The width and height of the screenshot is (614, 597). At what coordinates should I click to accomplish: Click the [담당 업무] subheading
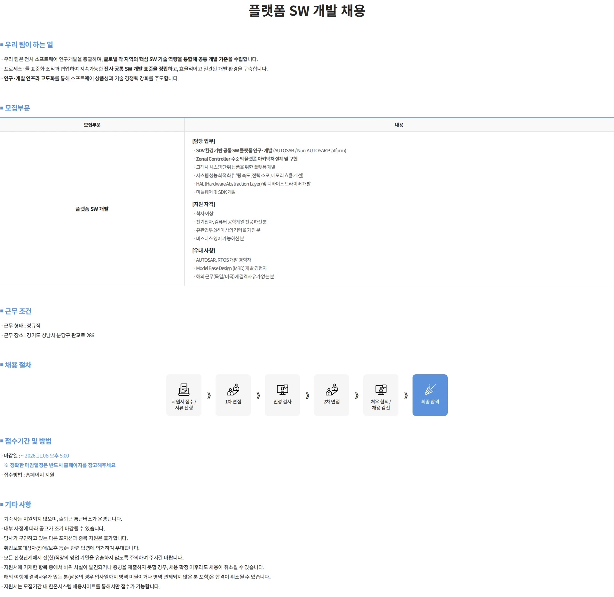204,141
